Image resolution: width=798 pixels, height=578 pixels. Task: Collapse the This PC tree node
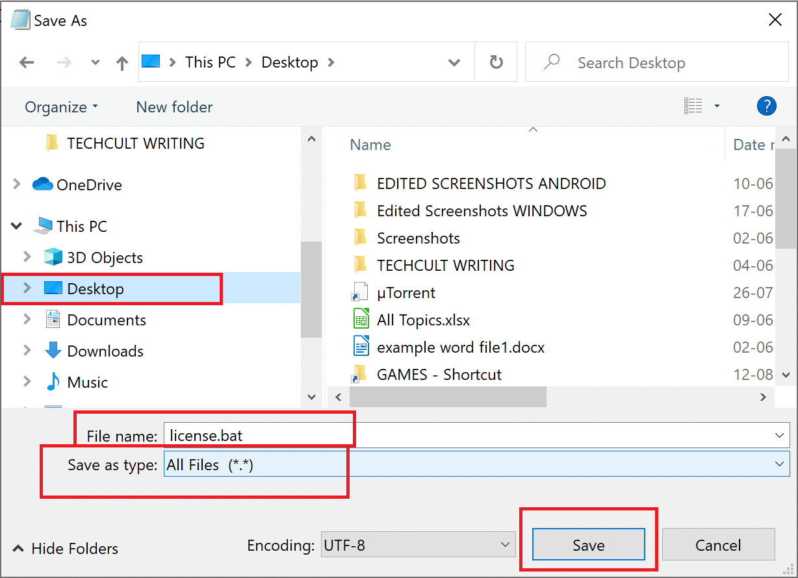[17, 226]
